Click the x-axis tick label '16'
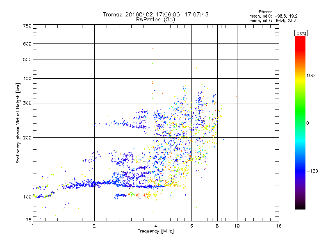The height and width of the screenshot is (246, 328). click(x=279, y=226)
